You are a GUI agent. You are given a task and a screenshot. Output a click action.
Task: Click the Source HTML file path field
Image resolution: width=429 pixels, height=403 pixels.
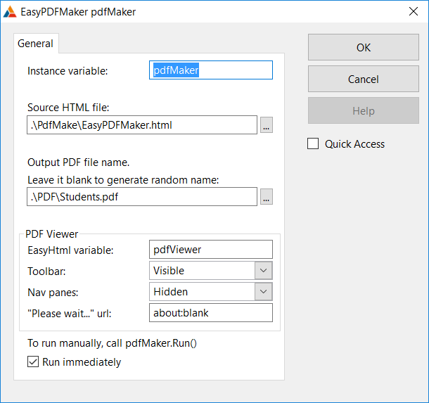tap(142, 125)
